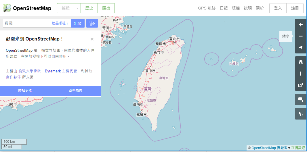
Task: Click the OpenStreetMap magnifier logo
Action: click(7, 8)
